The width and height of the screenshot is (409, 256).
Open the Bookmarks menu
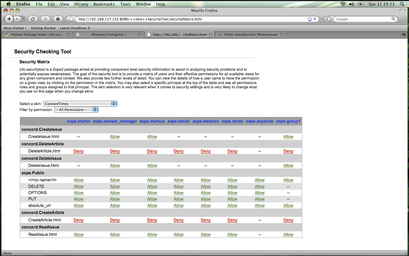coord(104,4)
